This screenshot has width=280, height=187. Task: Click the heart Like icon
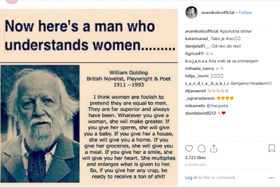click(189, 148)
